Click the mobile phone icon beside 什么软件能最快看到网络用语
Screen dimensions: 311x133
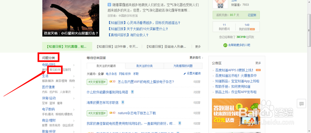132,92
